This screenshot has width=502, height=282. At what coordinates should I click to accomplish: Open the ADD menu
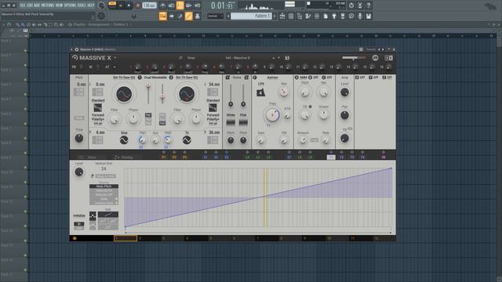[x=37, y=5]
